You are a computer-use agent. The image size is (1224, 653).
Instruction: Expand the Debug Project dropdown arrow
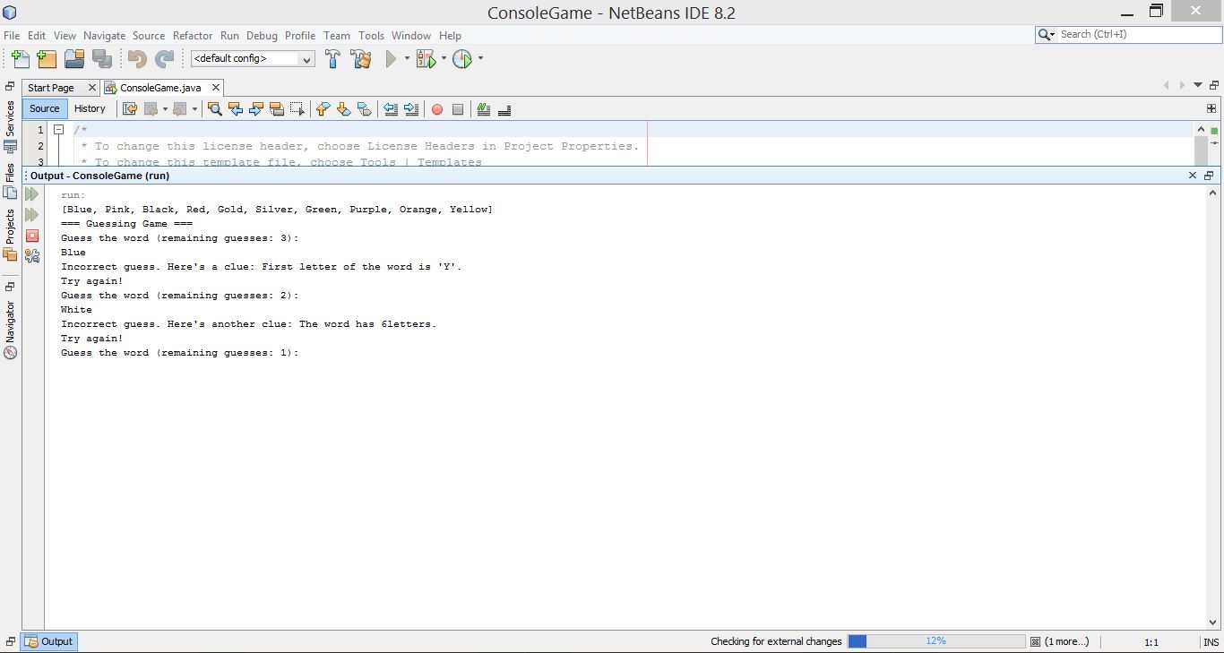444,59
